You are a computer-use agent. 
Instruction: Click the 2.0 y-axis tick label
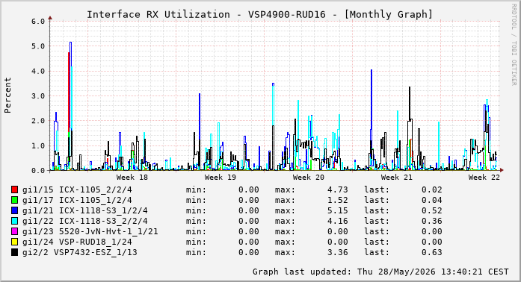click(38, 121)
